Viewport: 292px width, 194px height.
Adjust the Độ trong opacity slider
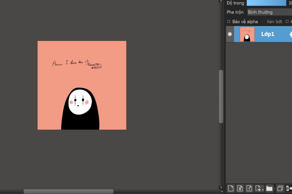coord(266,3)
